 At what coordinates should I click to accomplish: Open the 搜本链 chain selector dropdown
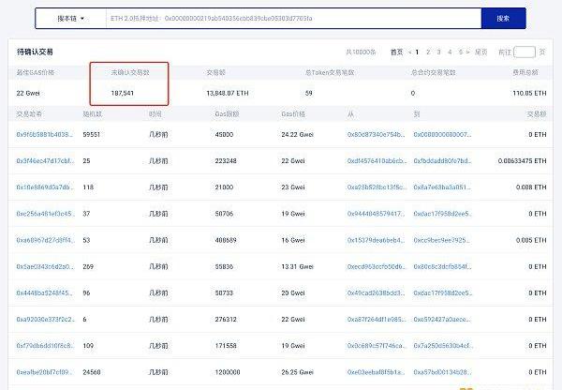(69, 18)
